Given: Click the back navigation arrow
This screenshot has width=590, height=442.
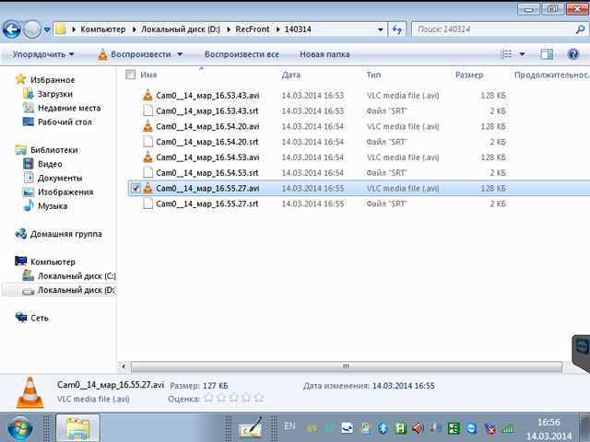Looking at the screenshot, I should [x=13, y=30].
